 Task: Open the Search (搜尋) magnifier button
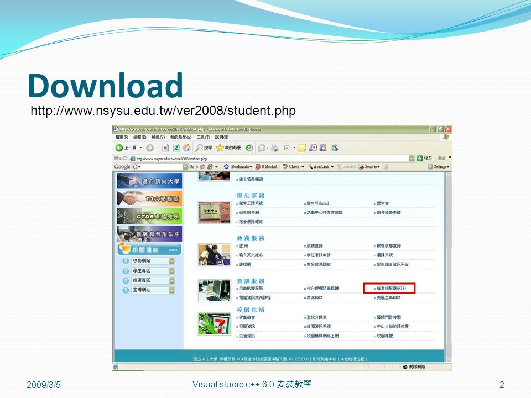[204, 148]
